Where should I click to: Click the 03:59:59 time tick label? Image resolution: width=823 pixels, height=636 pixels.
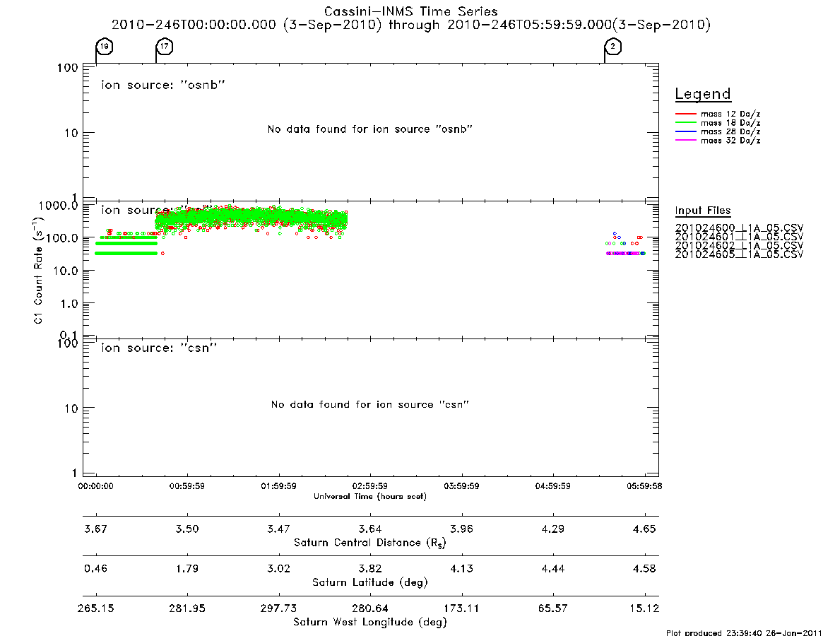click(x=461, y=486)
